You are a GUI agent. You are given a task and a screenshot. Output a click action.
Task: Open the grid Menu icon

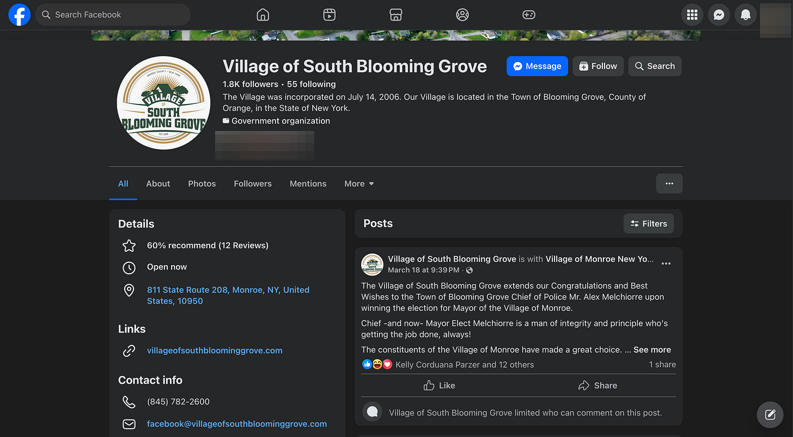click(692, 15)
